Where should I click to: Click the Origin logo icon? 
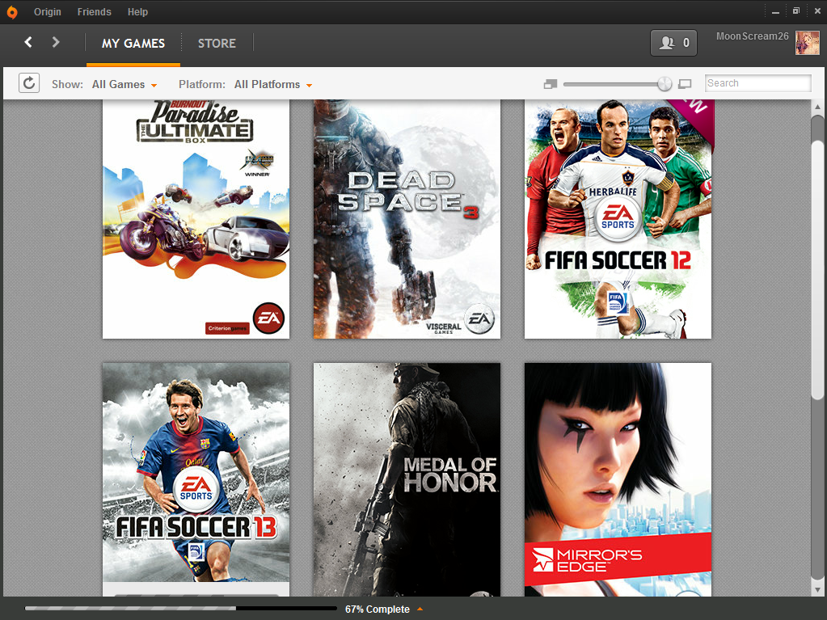pos(12,12)
